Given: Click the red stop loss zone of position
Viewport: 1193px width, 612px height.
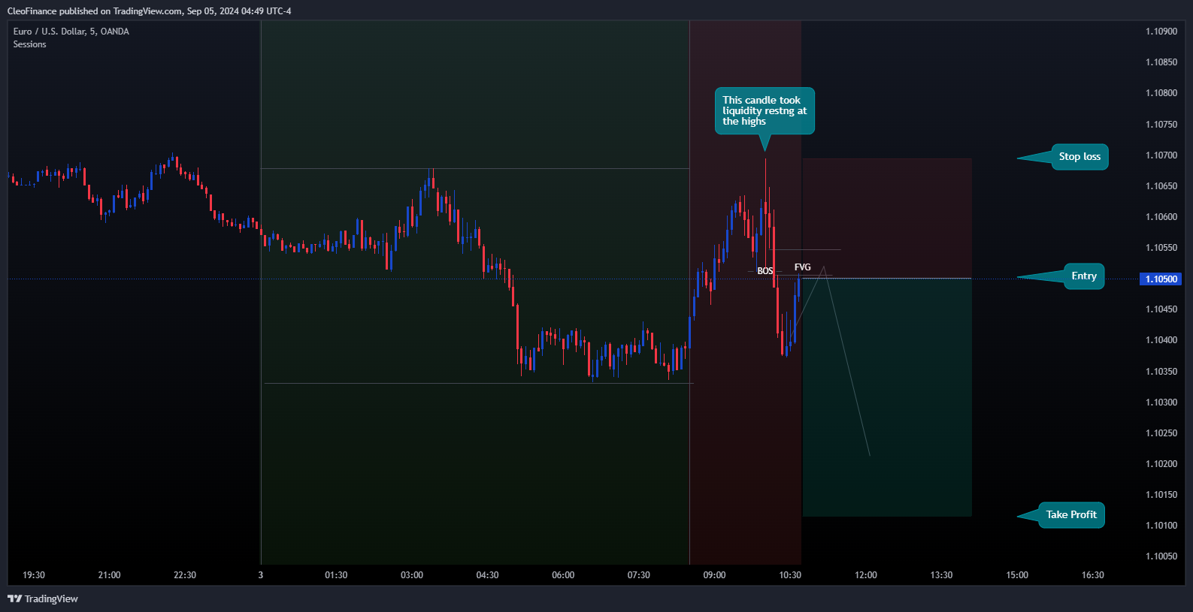Looking at the screenshot, I should coord(887,219).
